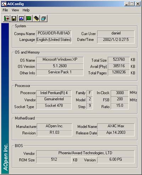The height and width of the screenshot is (175, 142).
Task: Click the exit door icon in toolbar
Action: pos(6,19)
